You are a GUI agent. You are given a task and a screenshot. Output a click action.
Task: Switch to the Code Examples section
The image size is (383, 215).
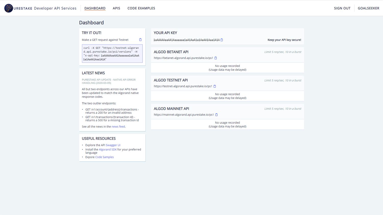pos(141,8)
